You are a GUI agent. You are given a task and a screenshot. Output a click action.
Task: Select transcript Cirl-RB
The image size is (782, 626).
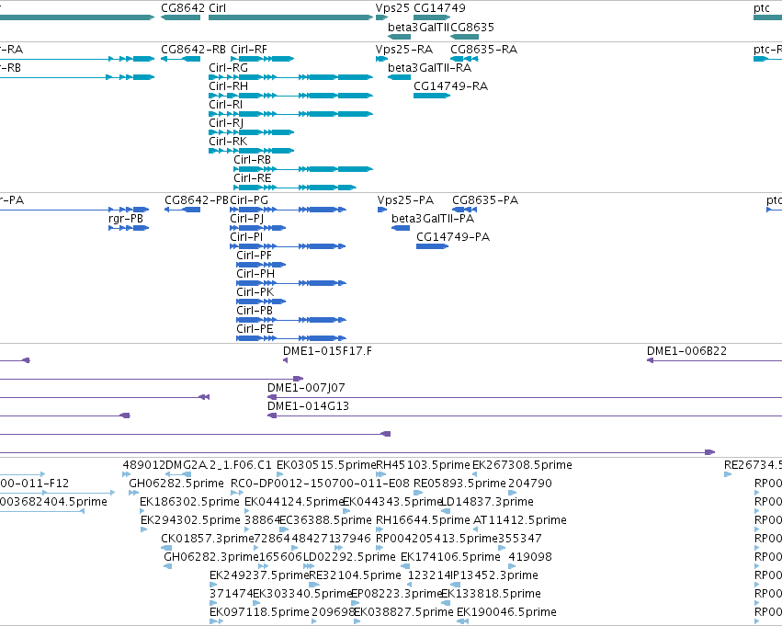tap(303, 169)
